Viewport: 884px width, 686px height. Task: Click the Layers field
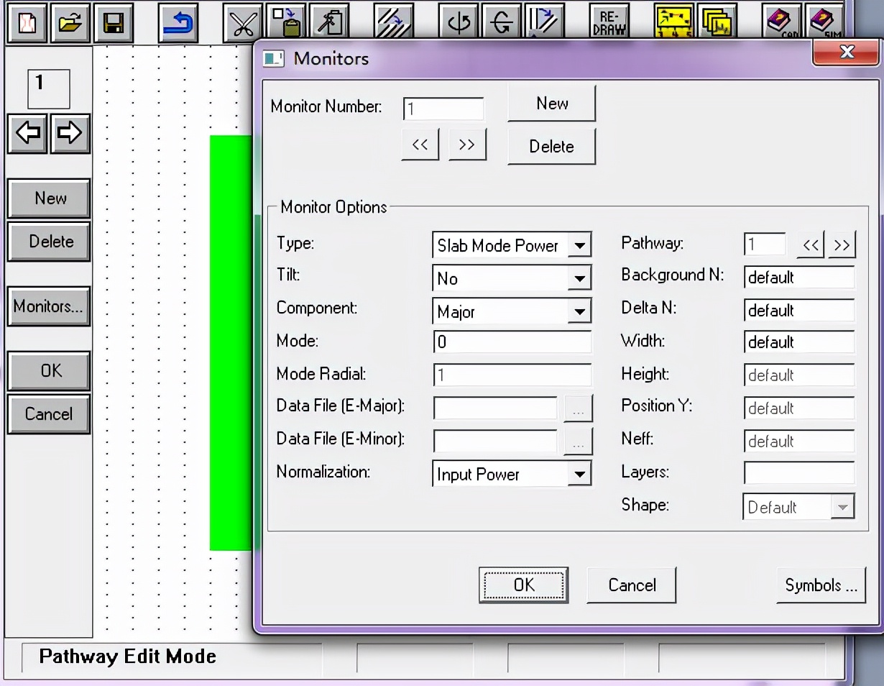(799, 472)
